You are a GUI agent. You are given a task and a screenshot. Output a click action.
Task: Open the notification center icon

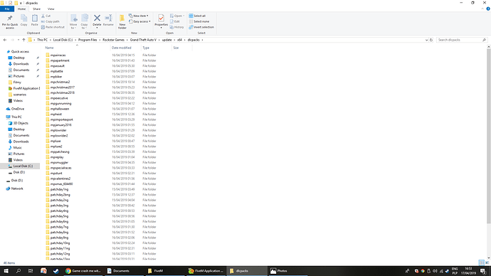483,271
